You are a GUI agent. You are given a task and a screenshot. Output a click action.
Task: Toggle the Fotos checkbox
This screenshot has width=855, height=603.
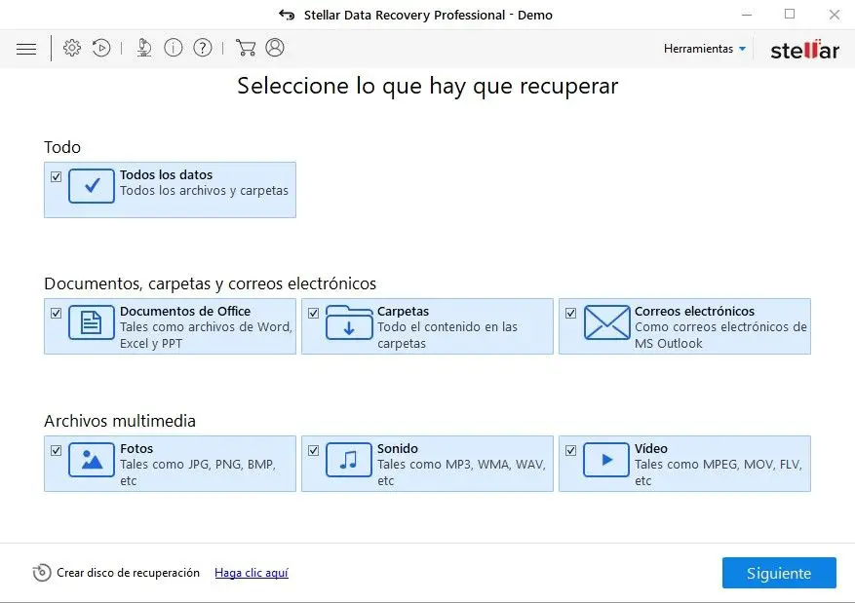57,451
